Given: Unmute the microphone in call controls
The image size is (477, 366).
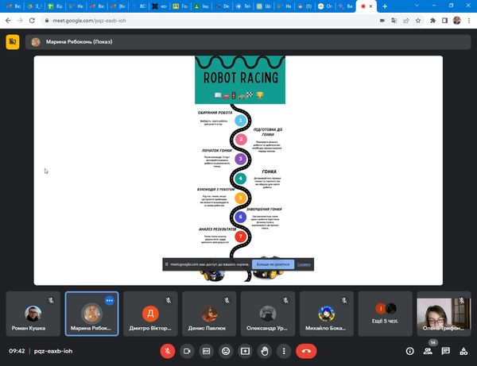Looking at the screenshot, I should [x=168, y=350].
